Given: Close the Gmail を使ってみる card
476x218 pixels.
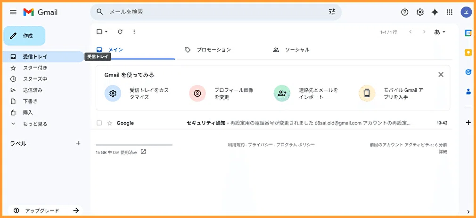Looking at the screenshot, I should pyautogui.click(x=441, y=75).
